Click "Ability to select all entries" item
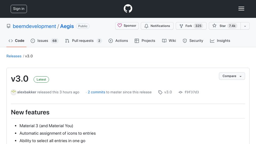This screenshot has height=144, width=256. [x=52, y=141]
